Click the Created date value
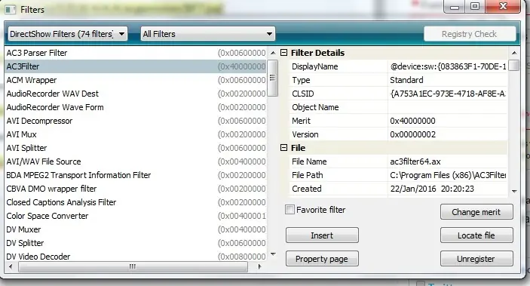This screenshot has height=286, width=530. pos(432,189)
